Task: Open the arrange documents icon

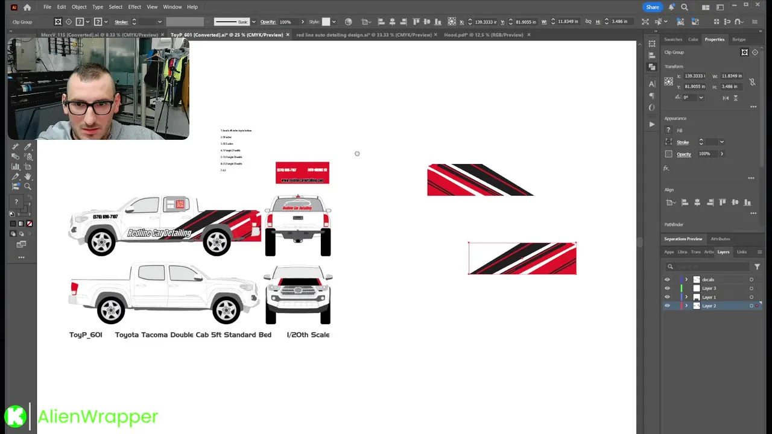Action: pyautogui.click(x=706, y=7)
